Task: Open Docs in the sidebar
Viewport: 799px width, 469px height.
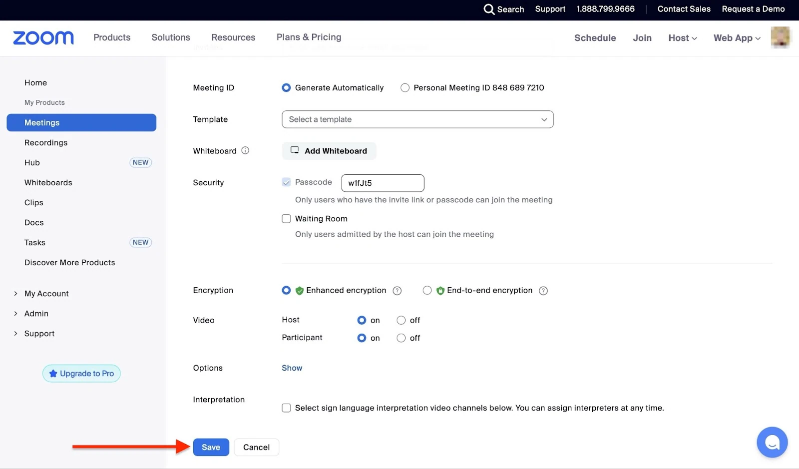Action: pos(34,223)
